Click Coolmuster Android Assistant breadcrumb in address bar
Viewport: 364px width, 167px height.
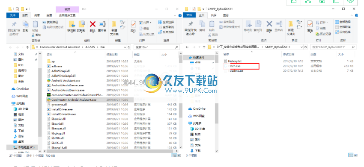pos(60,47)
